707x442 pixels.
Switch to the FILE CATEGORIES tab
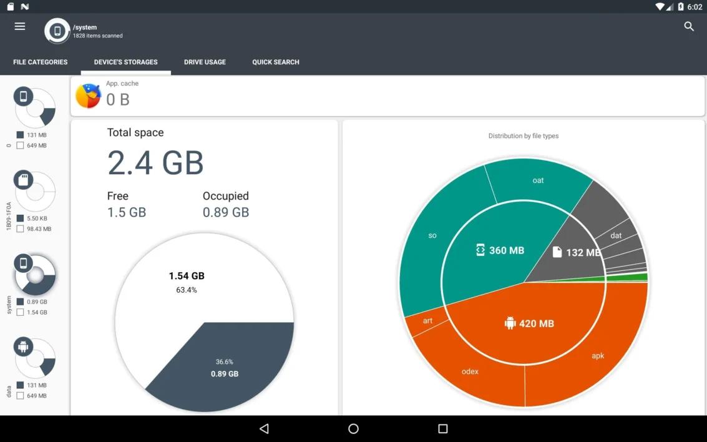pyautogui.click(x=40, y=62)
